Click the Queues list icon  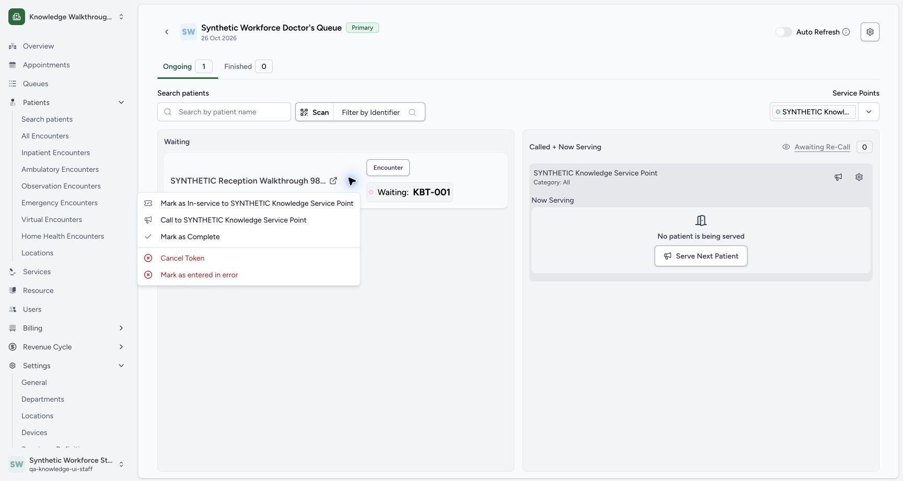13,84
